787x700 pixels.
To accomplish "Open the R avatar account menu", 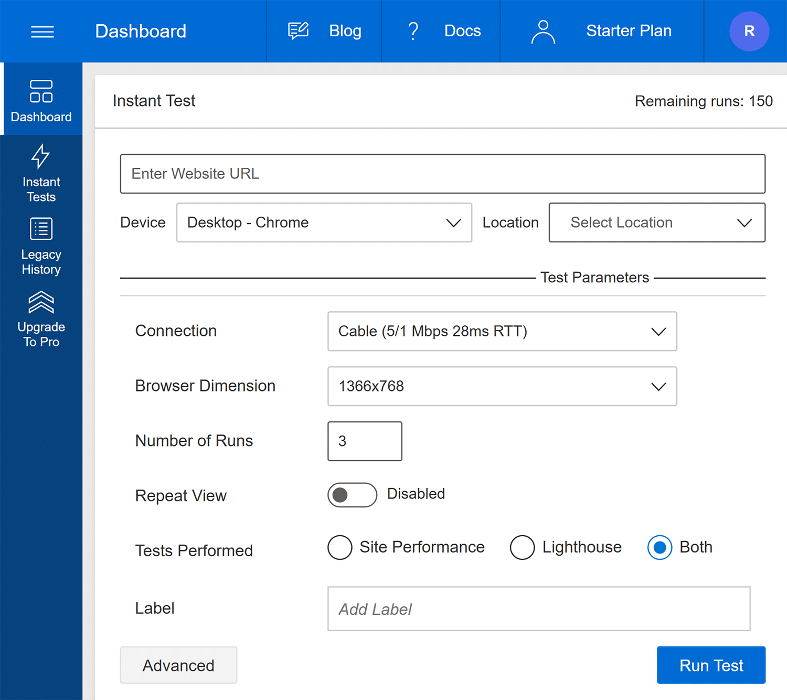I will tap(749, 31).
